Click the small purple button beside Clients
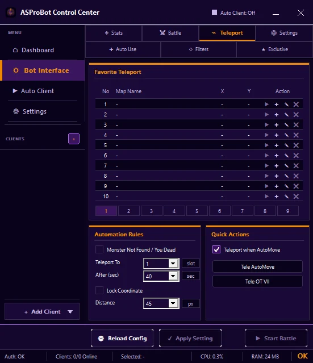The height and width of the screenshot is (363, 313). tap(74, 139)
